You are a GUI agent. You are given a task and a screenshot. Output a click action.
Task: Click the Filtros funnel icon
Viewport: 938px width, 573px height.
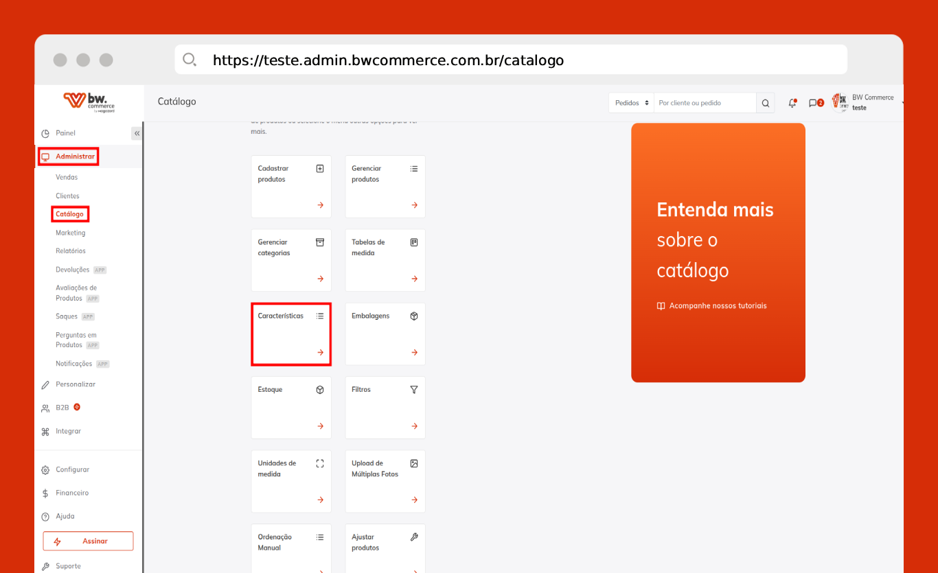coord(414,390)
